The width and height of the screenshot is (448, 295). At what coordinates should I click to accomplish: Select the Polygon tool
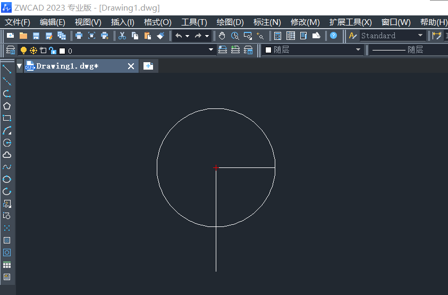point(7,106)
